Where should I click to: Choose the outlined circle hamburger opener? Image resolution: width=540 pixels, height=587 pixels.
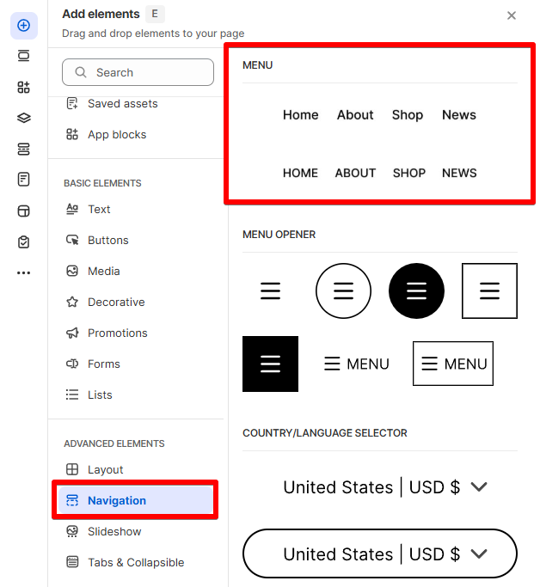click(343, 290)
